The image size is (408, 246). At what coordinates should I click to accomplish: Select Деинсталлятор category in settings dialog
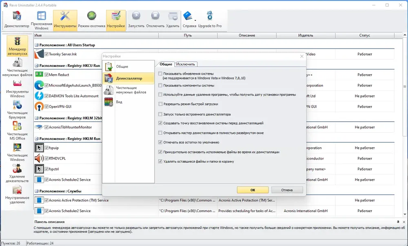pyautogui.click(x=129, y=78)
